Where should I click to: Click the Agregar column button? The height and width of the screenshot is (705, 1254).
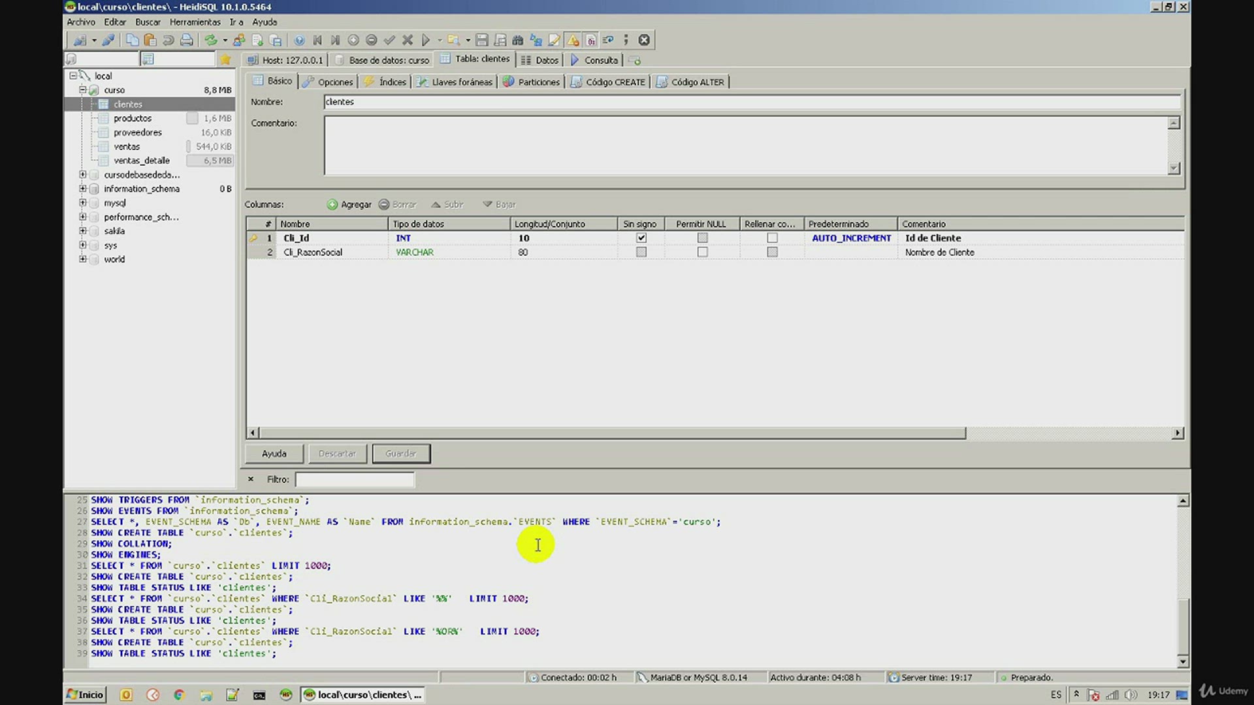(x=349, y=204)
